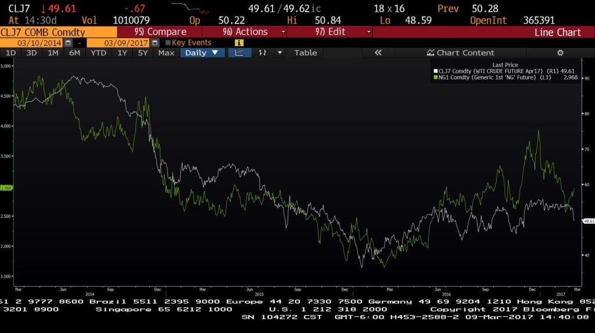Select the bar/candle chart type icon
The image size is (595, 333).
point(263,53)
